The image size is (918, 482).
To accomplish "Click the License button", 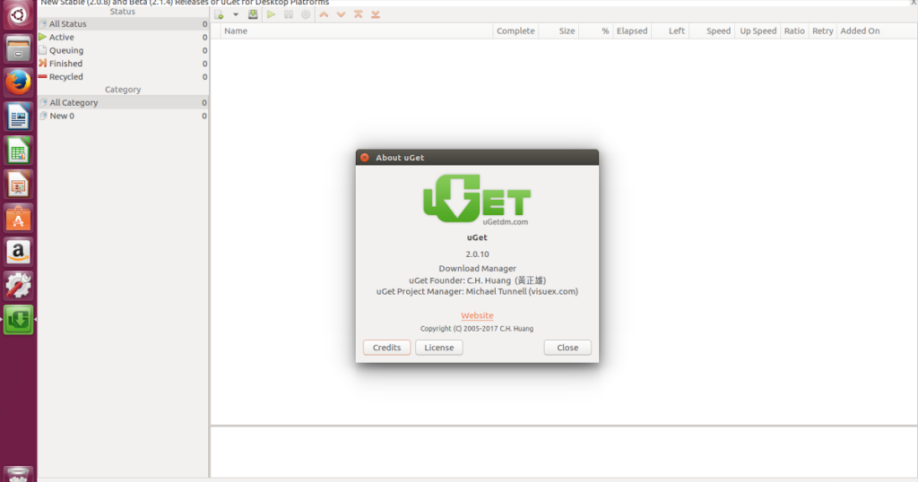I will (x=438, y=348).
